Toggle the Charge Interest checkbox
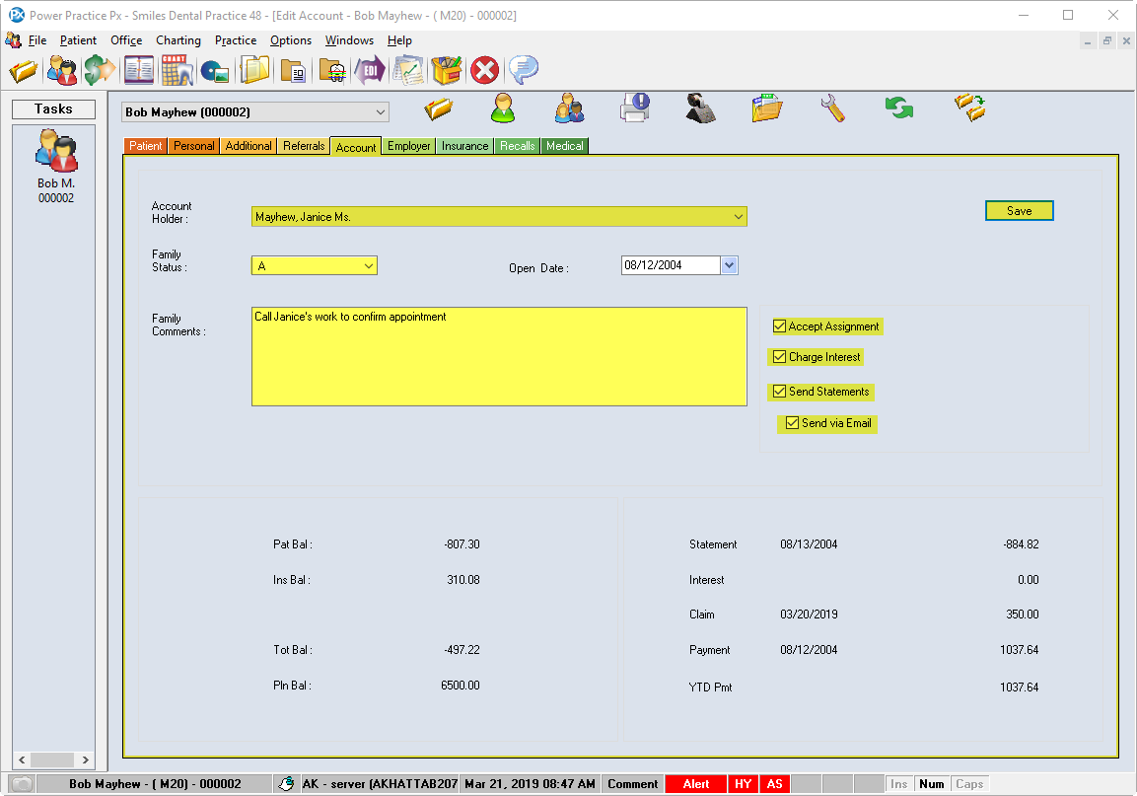 click(780, 357)
